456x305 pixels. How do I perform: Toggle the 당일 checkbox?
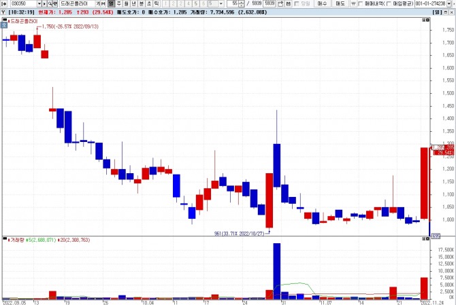[297, 3]
